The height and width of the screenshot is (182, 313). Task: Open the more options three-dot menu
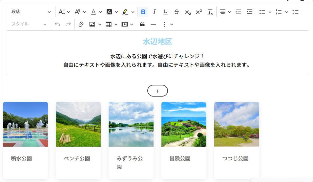164,24
